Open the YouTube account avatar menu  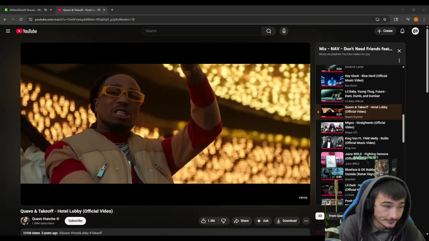click(x=415, y=31)
